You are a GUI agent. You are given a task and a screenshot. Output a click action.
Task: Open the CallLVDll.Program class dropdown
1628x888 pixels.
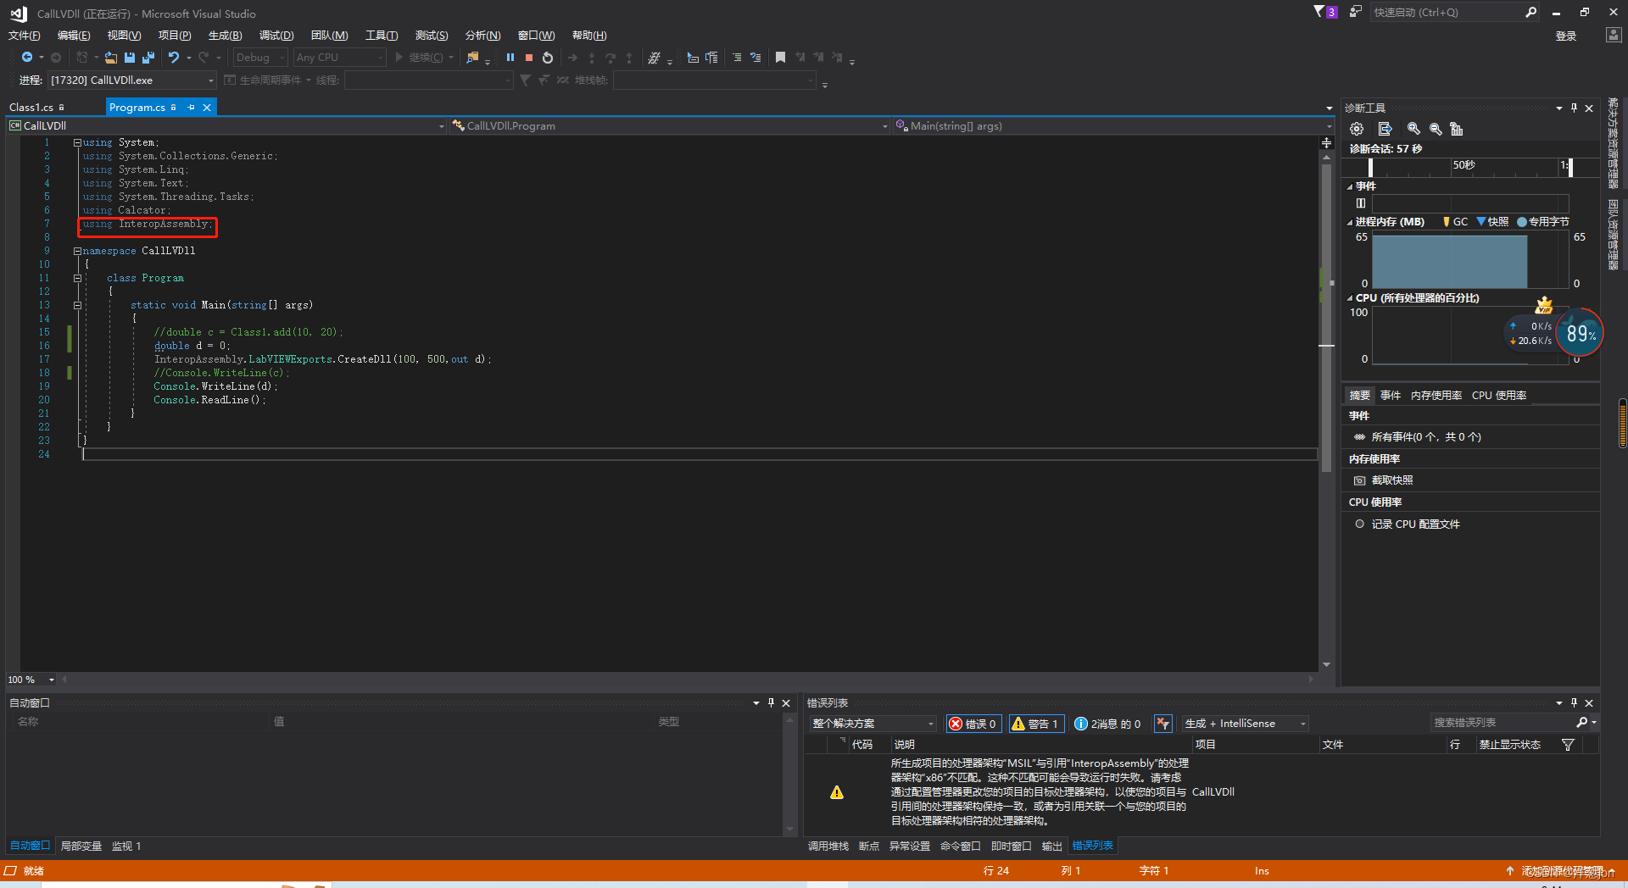click(x=670, y=126)
